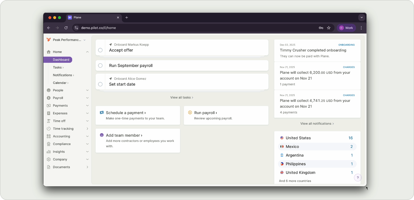This screenshot has height=200, width=414.
Task: Open Time tracking using the clock icon
Action: 49,128
